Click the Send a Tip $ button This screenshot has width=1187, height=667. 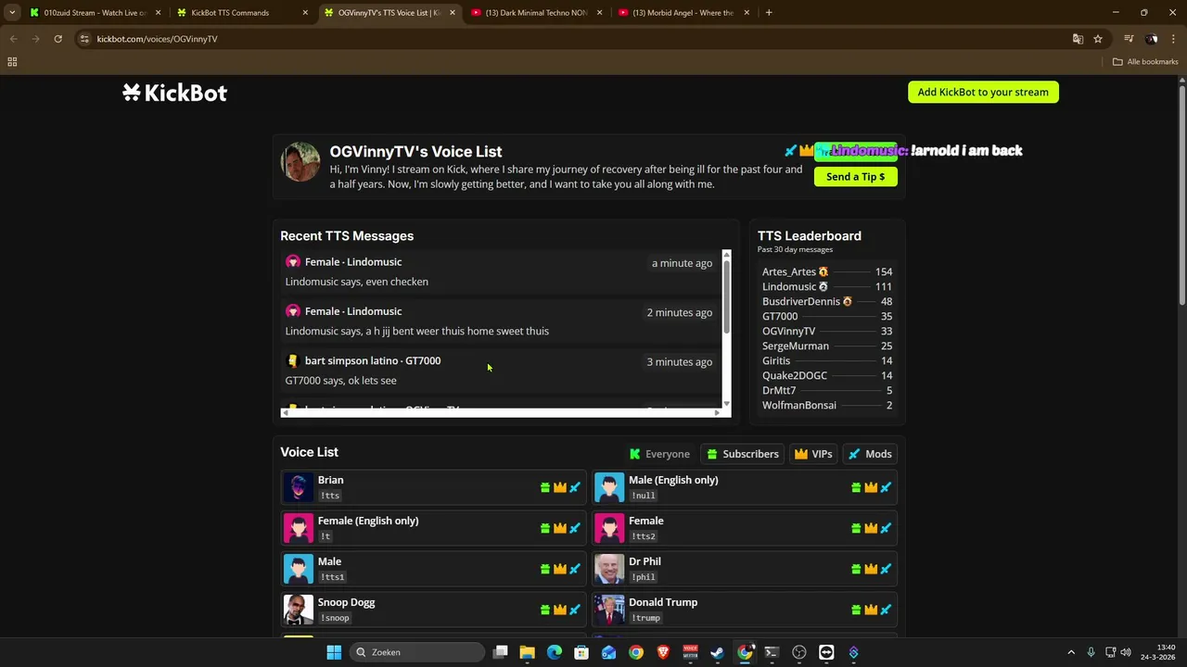point(855,176)
